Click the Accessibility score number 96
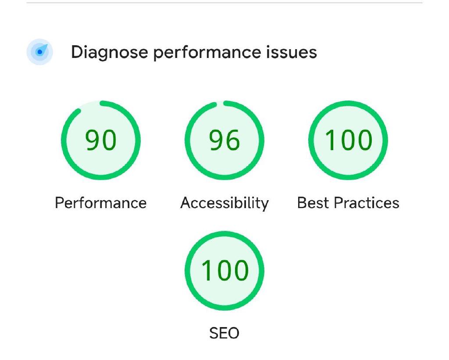The height and width of the screenshot is (360, 449). [x=224, y=140]
